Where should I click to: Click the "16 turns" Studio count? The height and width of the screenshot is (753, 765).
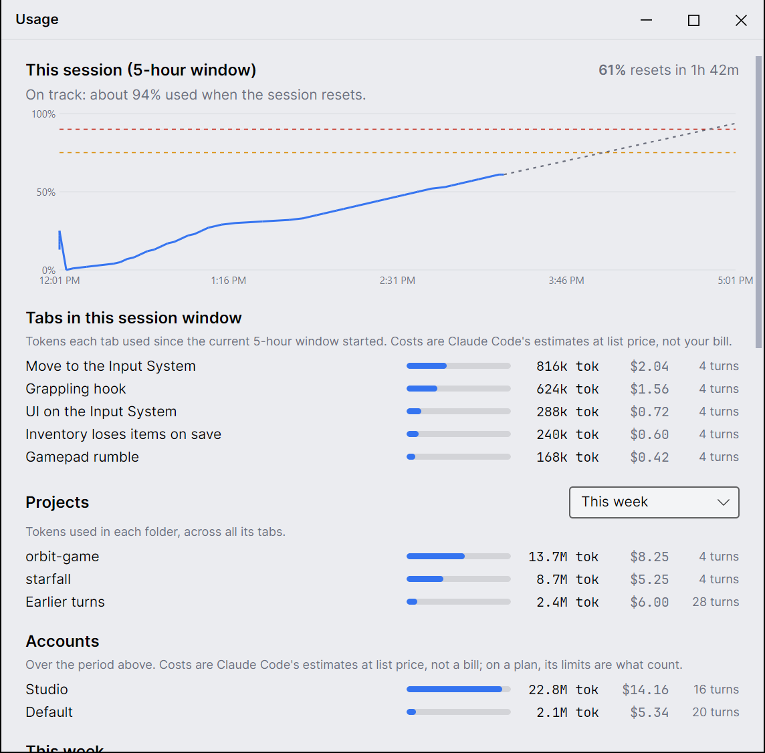pos(716,689)
